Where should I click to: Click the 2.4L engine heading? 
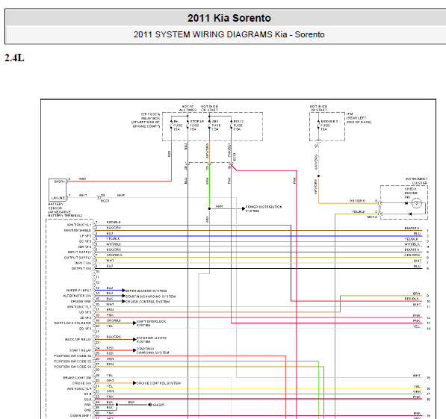tap(14, 58)
